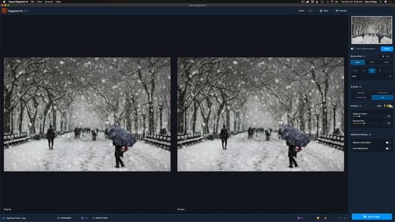
Task: Click the info icon next to AI Model
Action: tap(360, 87)
